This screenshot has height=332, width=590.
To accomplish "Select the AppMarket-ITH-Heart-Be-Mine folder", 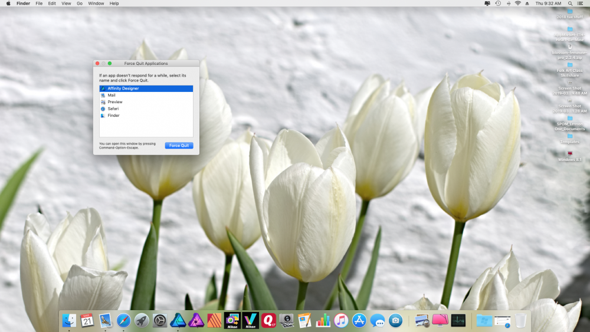I will point(570,35).
